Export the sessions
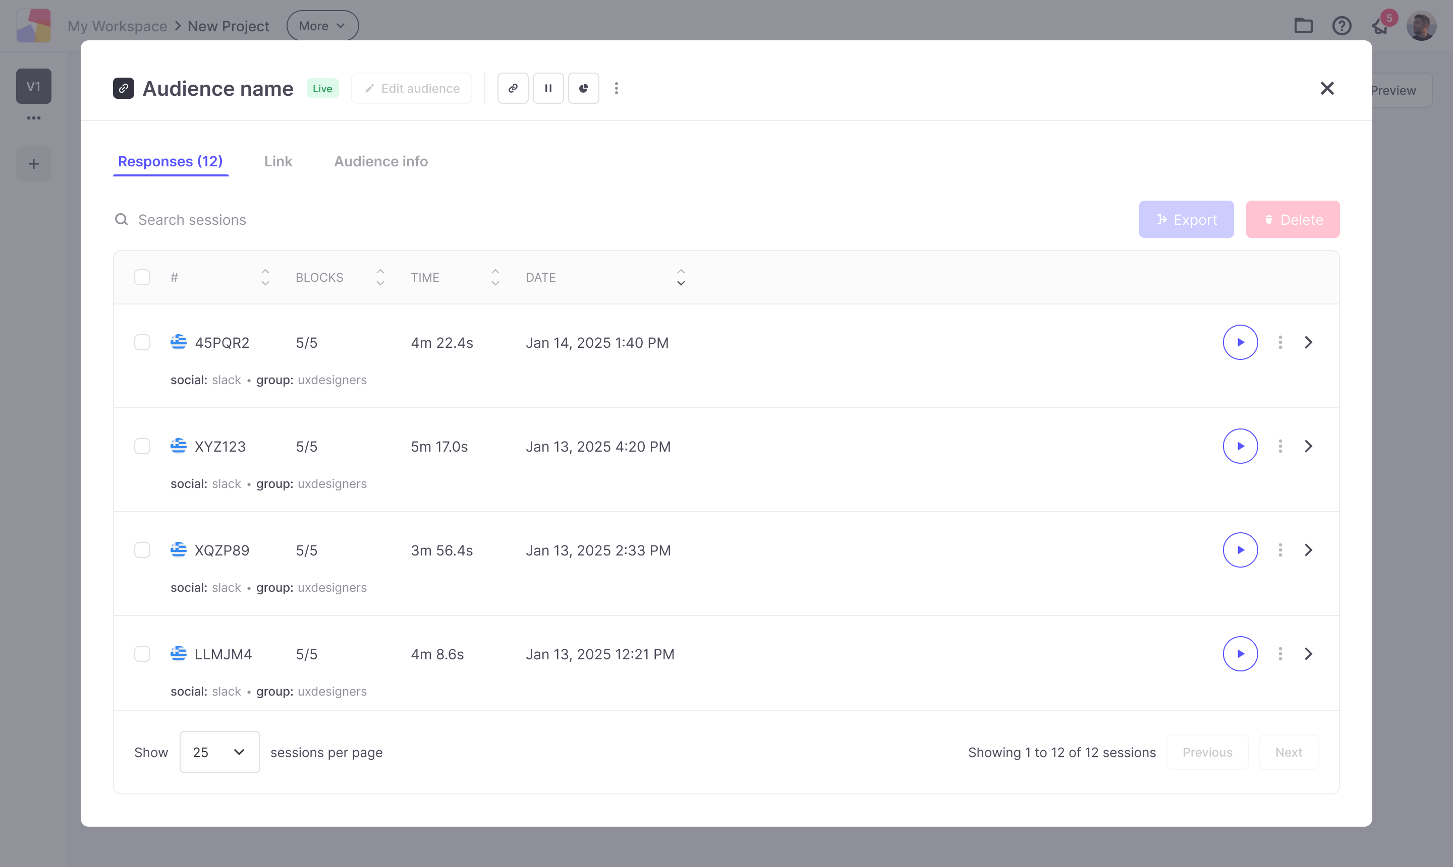This screenshot has width=1453, height=867. 1187,220
